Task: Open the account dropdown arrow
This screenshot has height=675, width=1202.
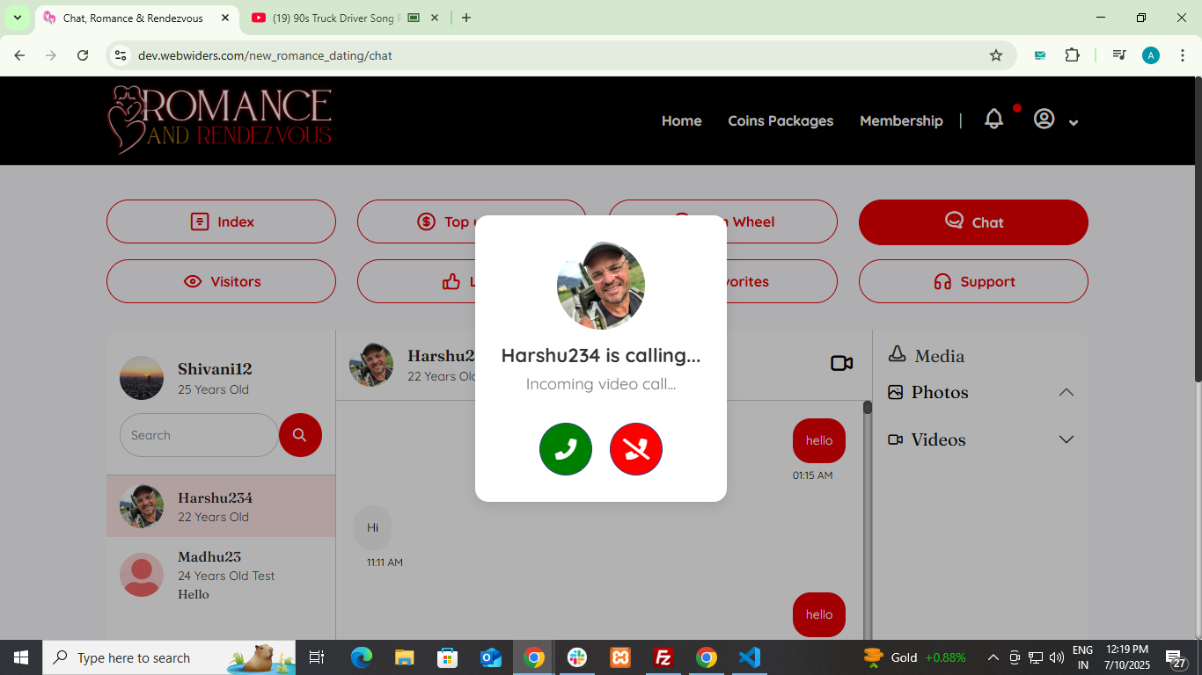Action: tap(1074, 123)
